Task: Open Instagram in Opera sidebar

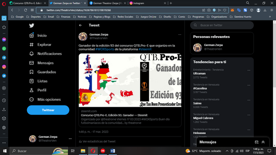Action: [4, 67]
